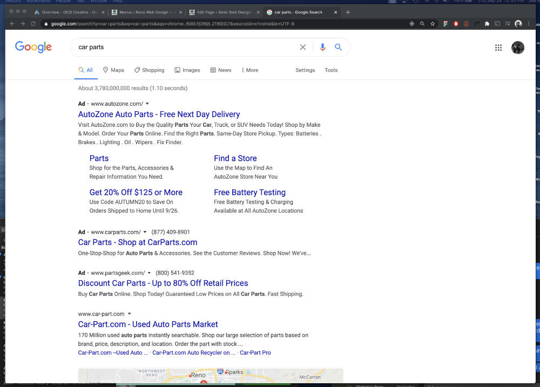Viewport: 540px width, 387px height.
Task: Open Bookmarks in the macOS menu bar
Action: (38, 2)
